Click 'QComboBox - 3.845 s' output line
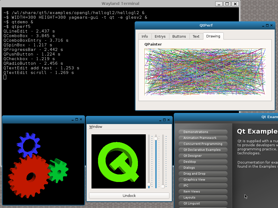This screenshot has height=208, width=278. 29,36
